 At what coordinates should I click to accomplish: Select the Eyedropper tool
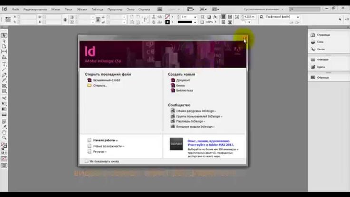[4, 127]
